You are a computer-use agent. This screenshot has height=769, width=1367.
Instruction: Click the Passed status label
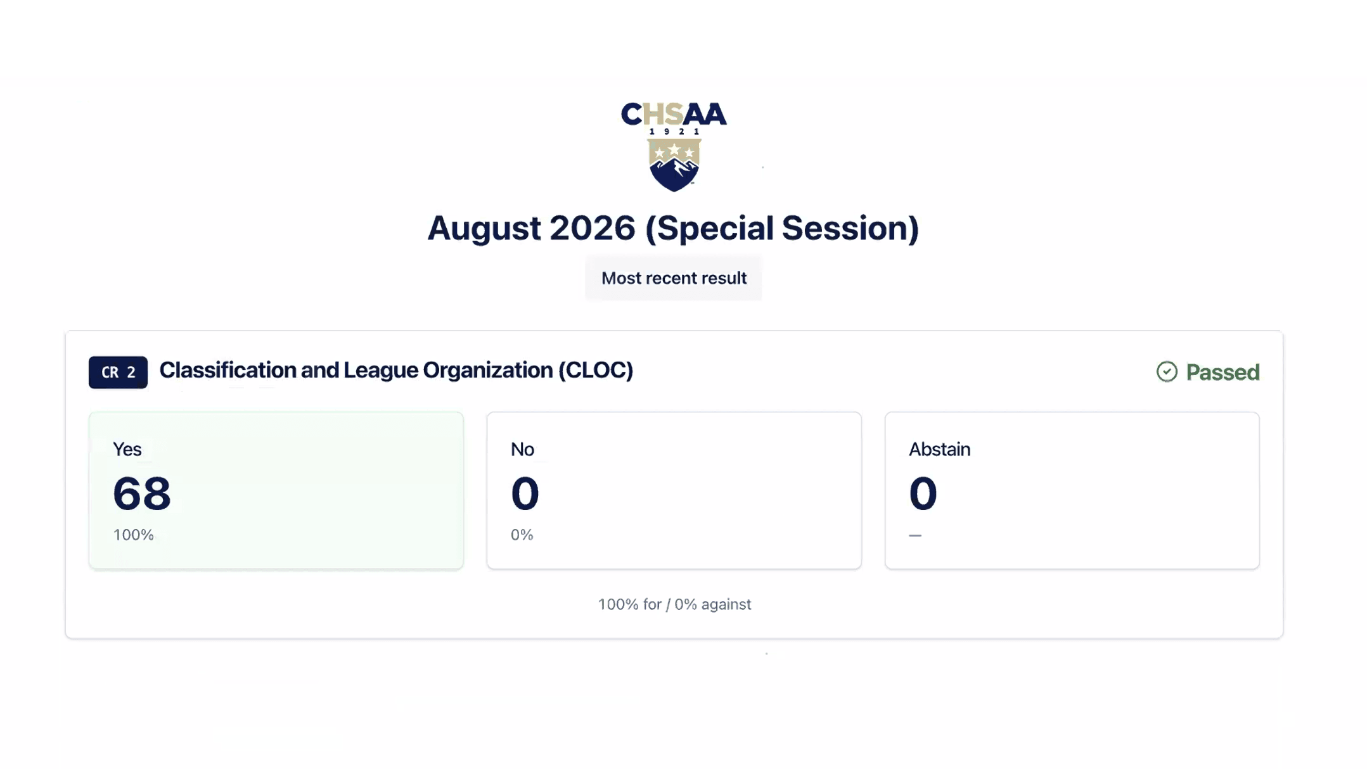coord(1223,372)
